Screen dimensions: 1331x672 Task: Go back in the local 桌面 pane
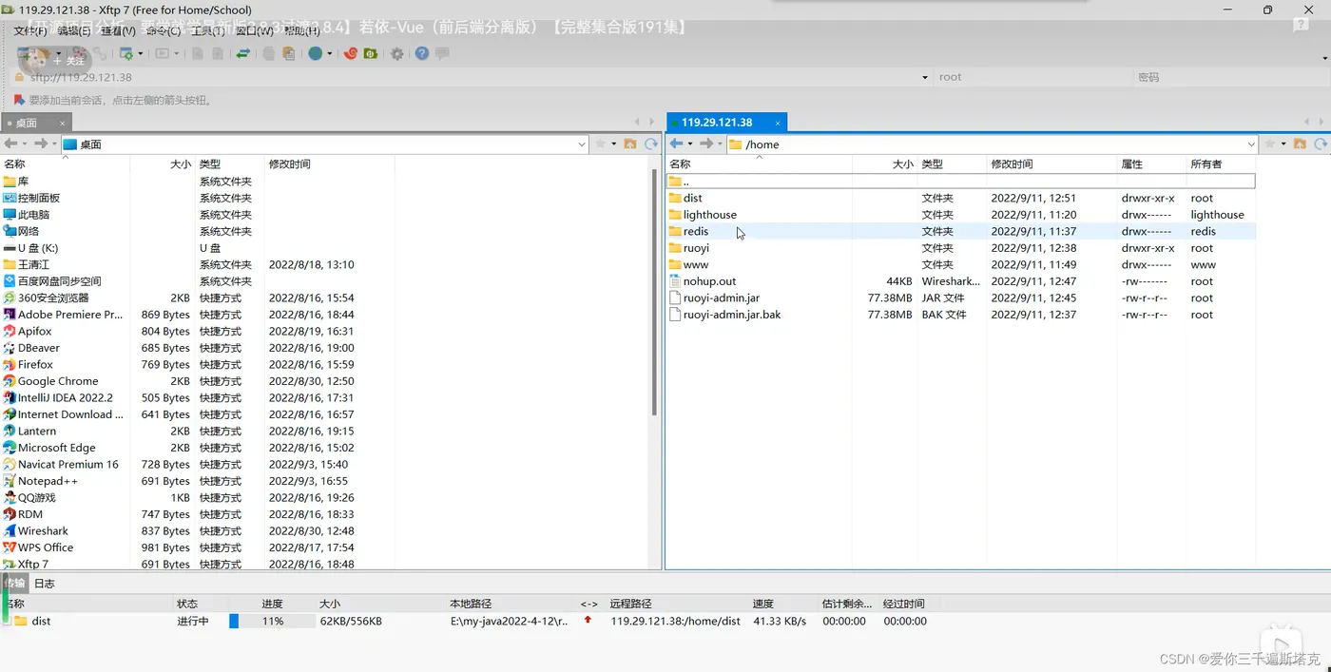click(11, 144)
